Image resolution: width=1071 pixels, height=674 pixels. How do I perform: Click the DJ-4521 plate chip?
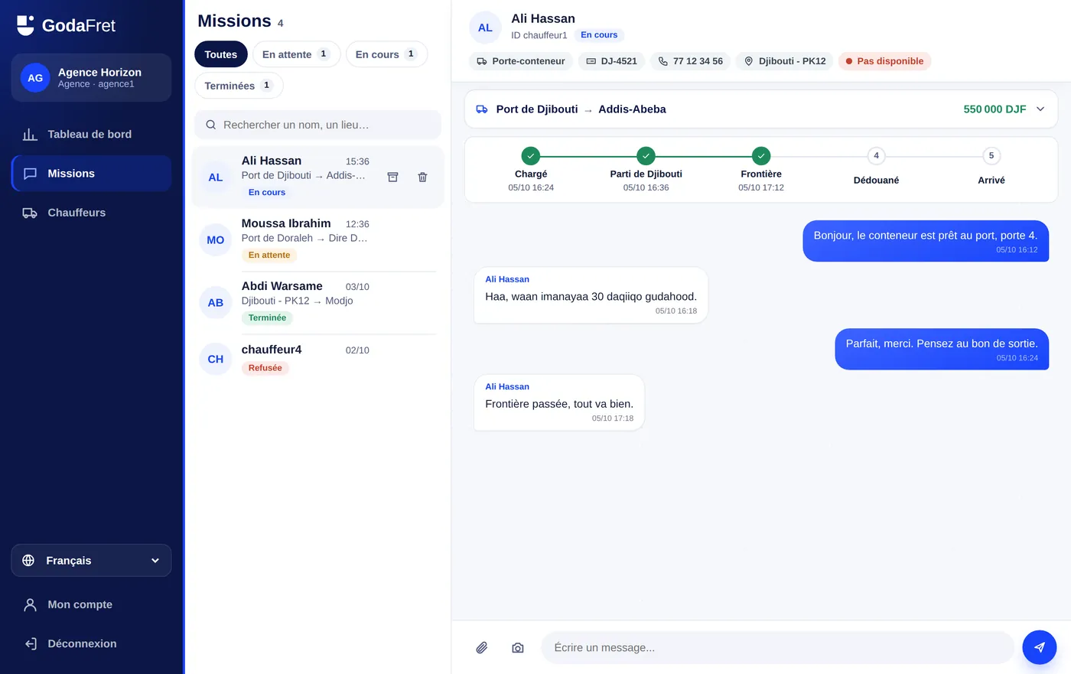pyautogui.click(x=612, y=61)
